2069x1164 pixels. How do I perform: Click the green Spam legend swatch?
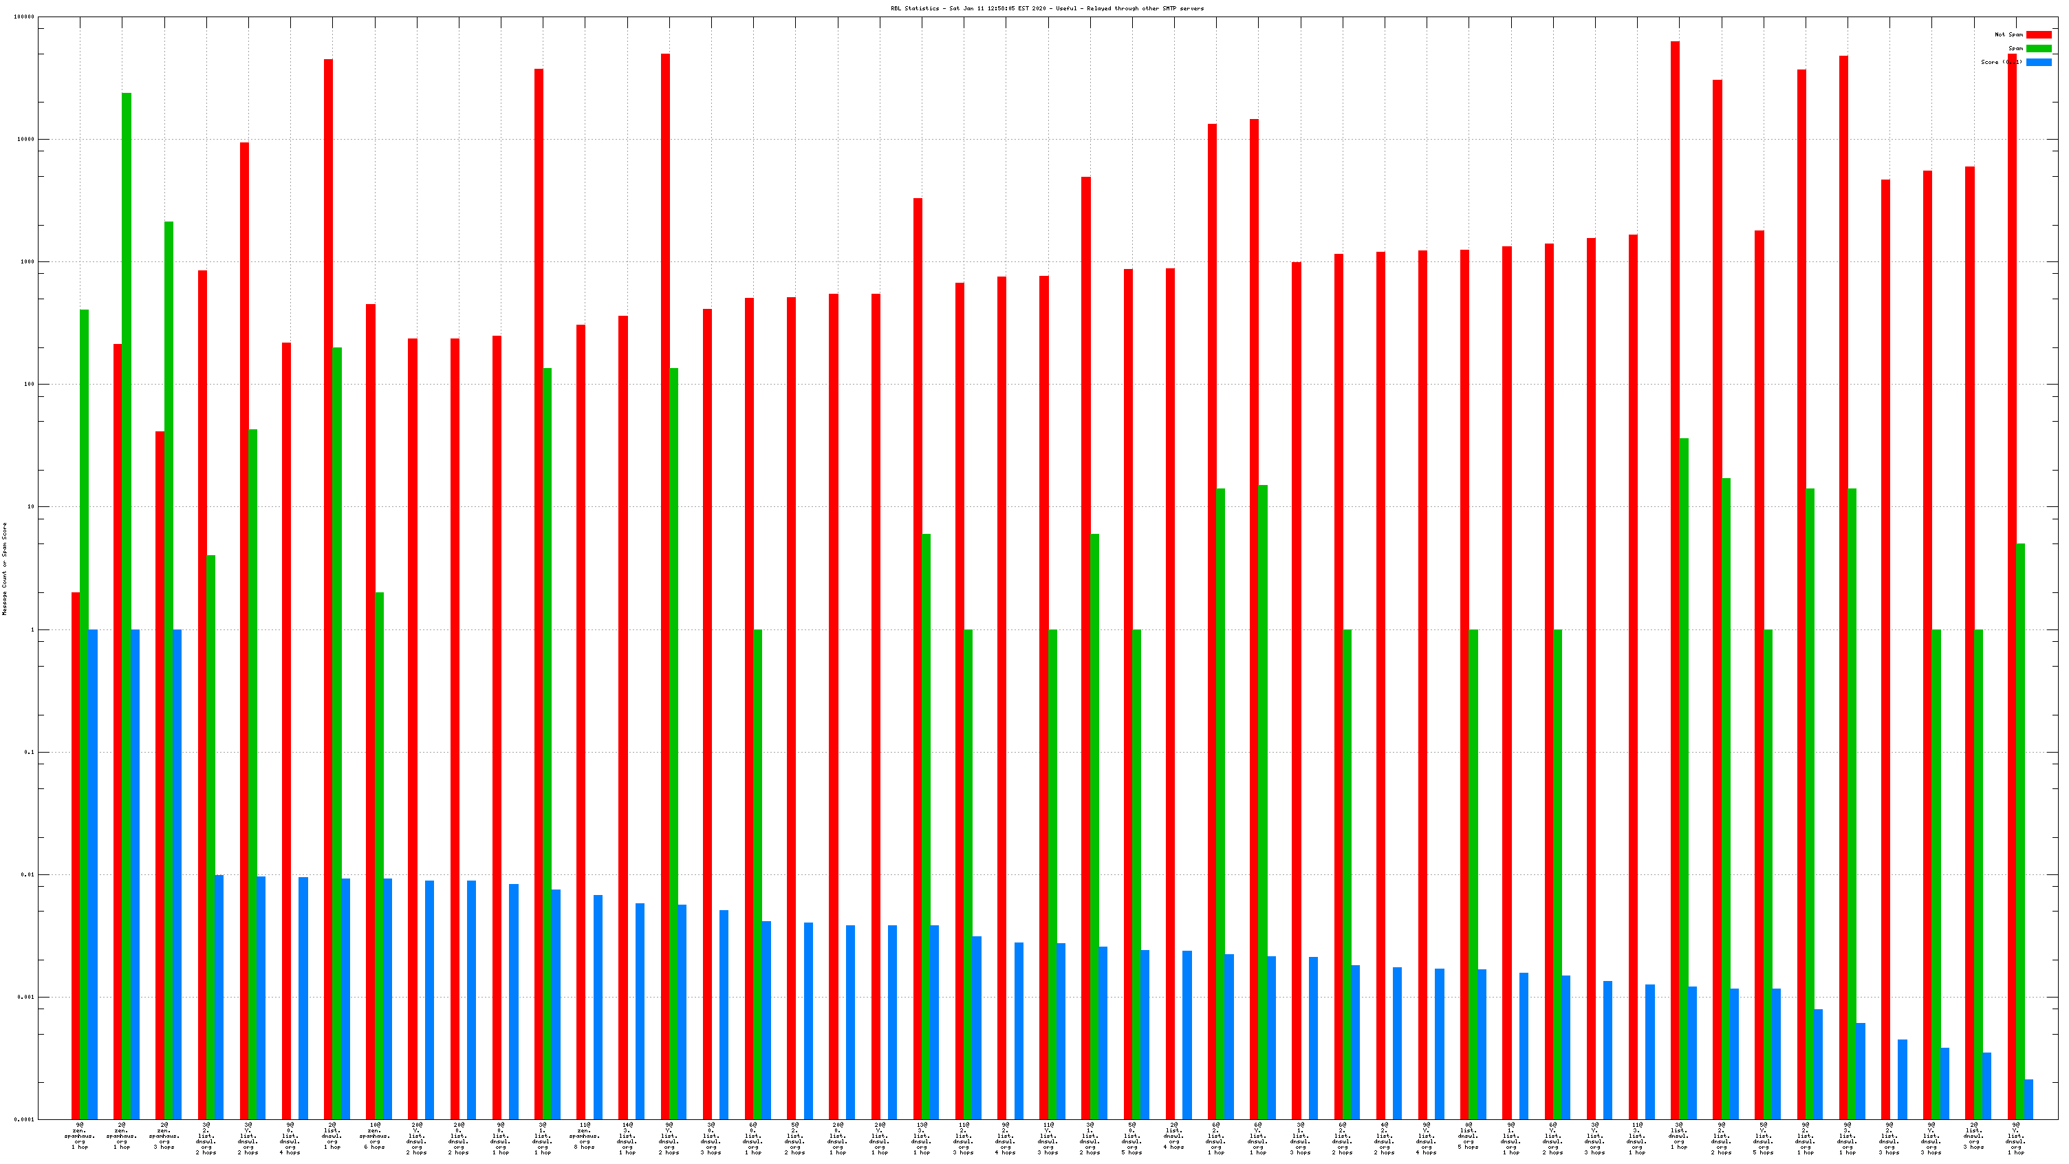[x=2039, y=48]
